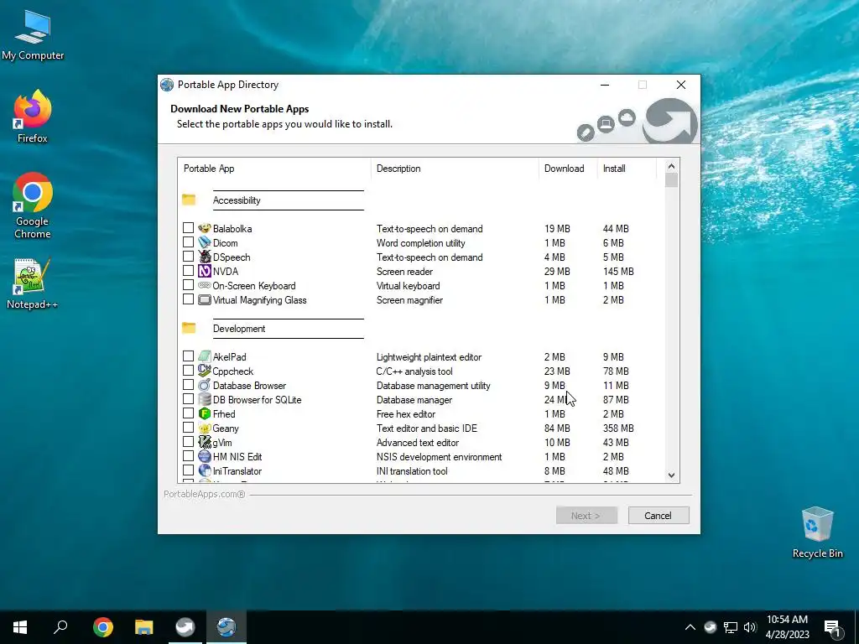
Task: Click the Next > button
Action: tap(586, 516)
